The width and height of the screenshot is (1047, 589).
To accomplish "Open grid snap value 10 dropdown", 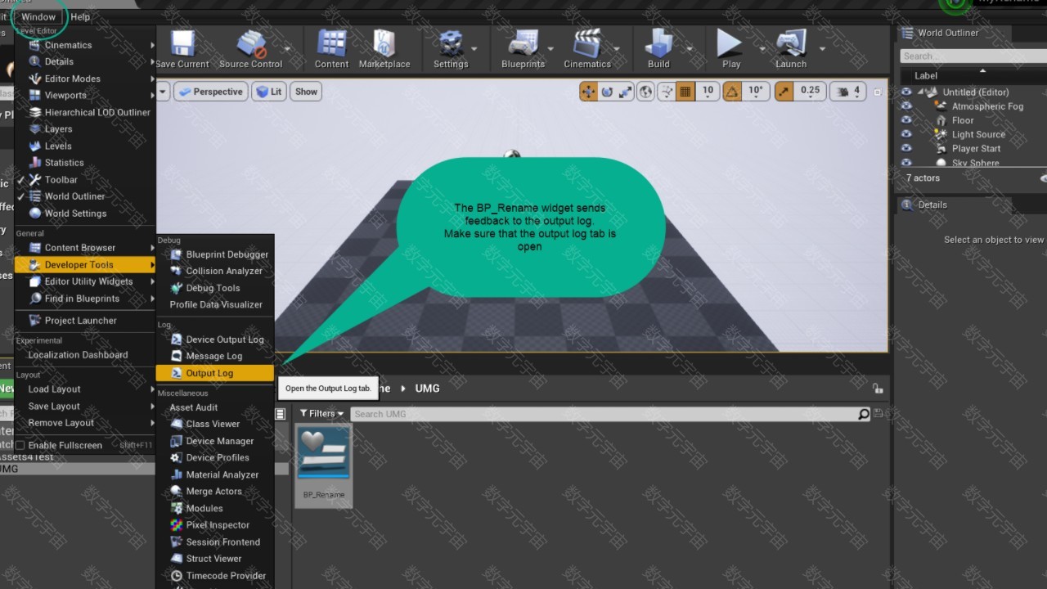I will (x=708, y=91).
